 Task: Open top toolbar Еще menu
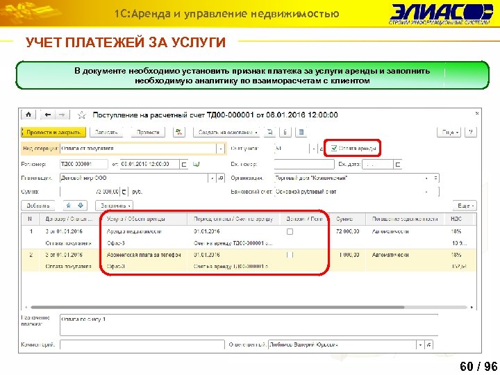coord(449,132)
